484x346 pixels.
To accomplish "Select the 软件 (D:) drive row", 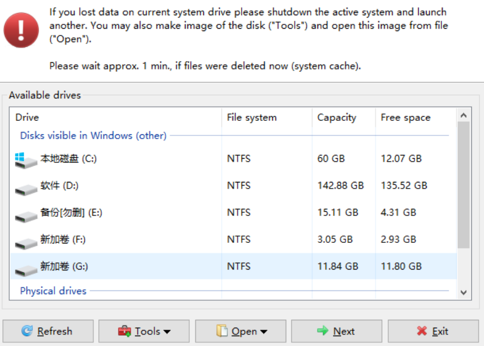I will pyautogui.click(x=234, y=186).
